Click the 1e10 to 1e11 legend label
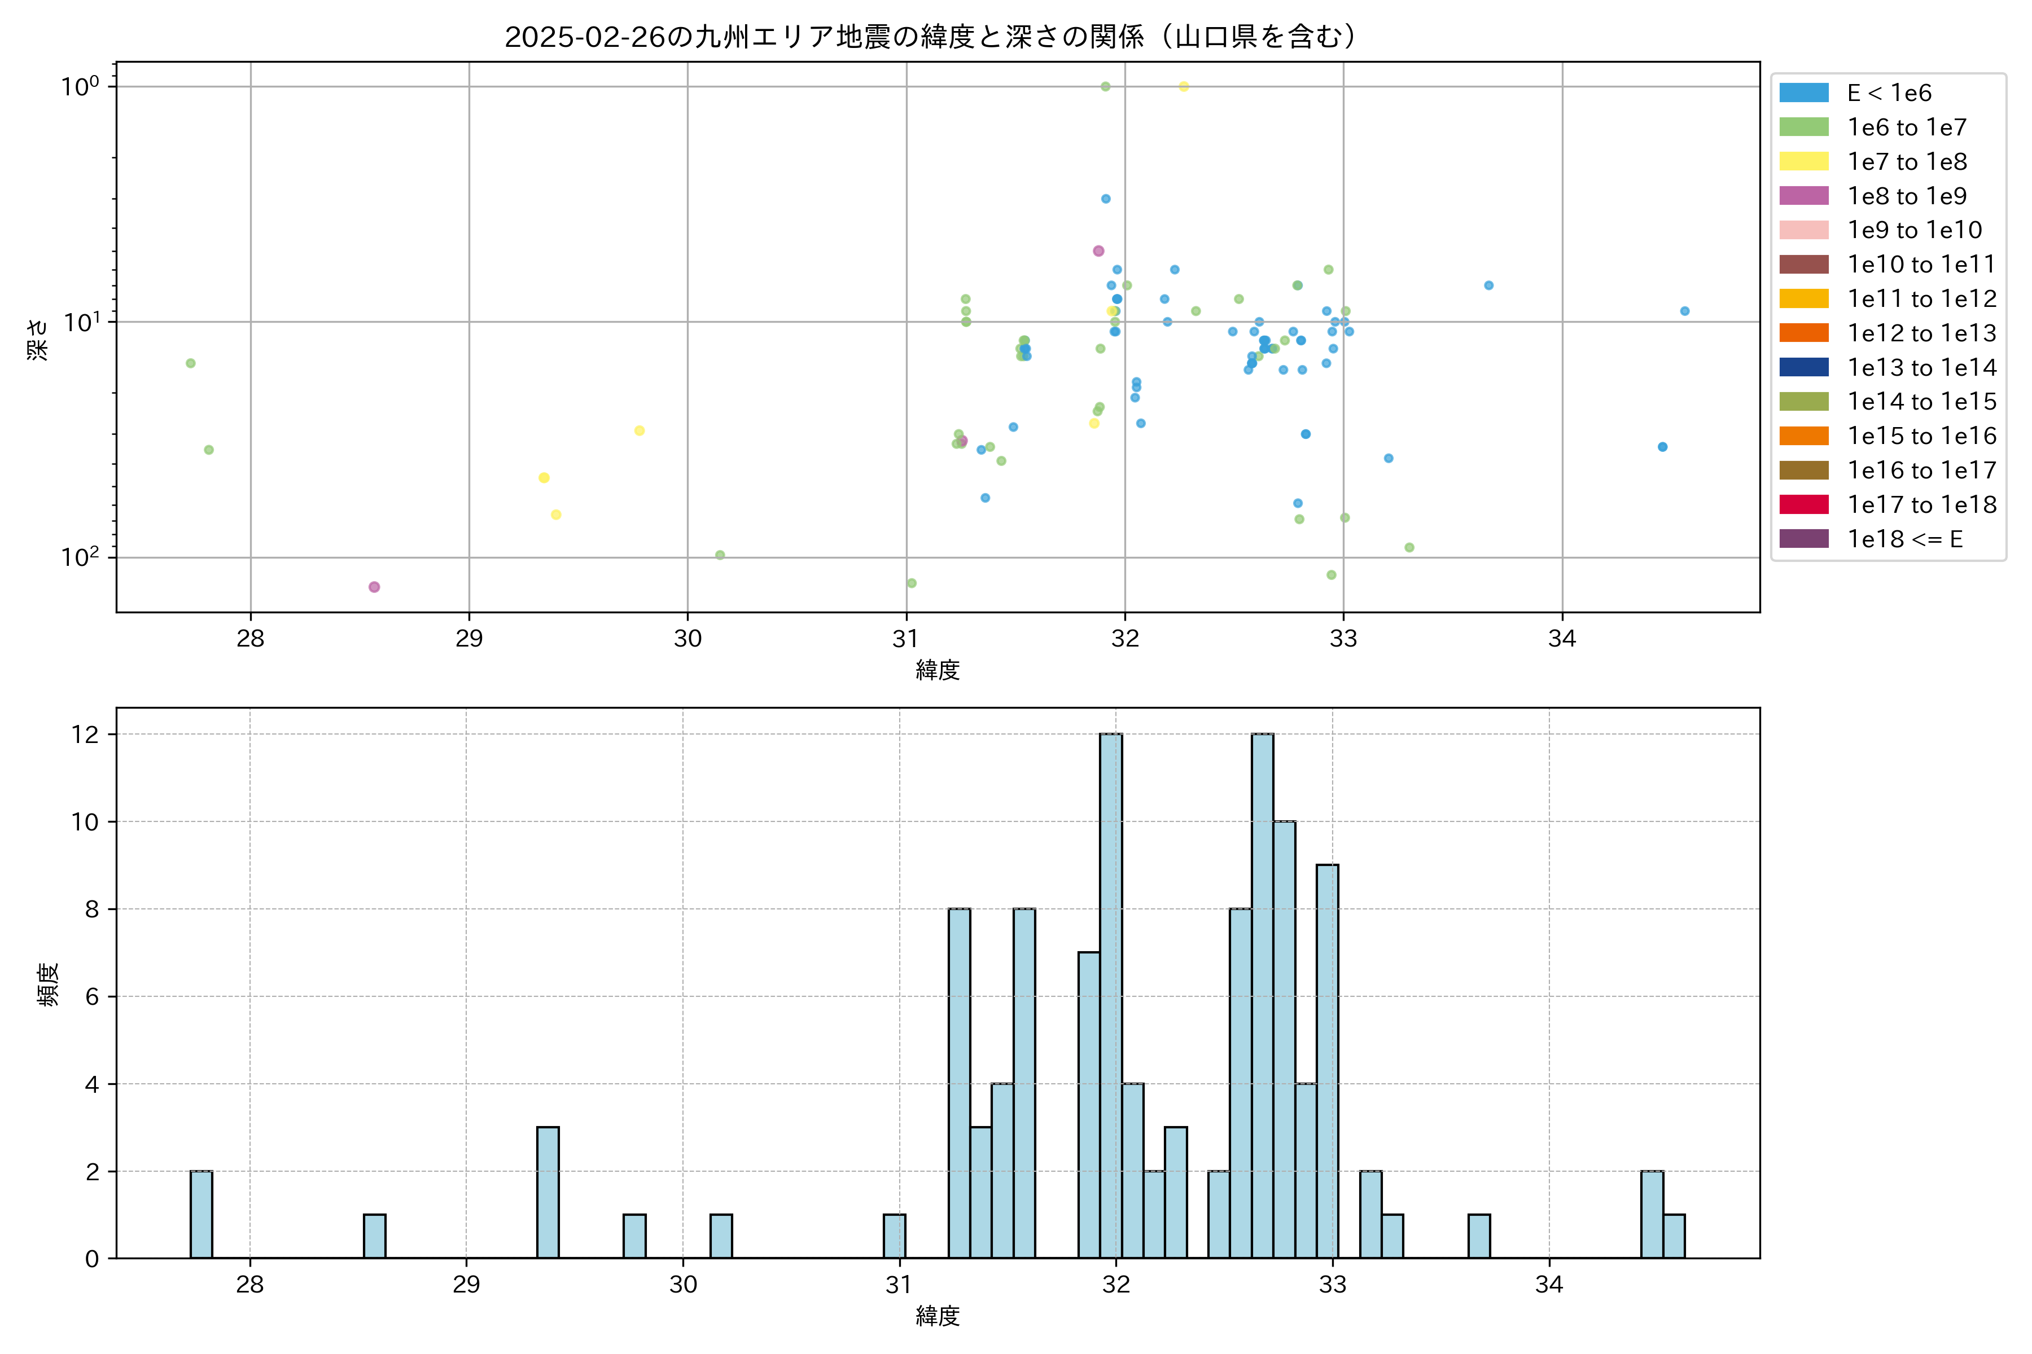The width and height of the screenshot is (2032, 1354). coord(1921,264)
